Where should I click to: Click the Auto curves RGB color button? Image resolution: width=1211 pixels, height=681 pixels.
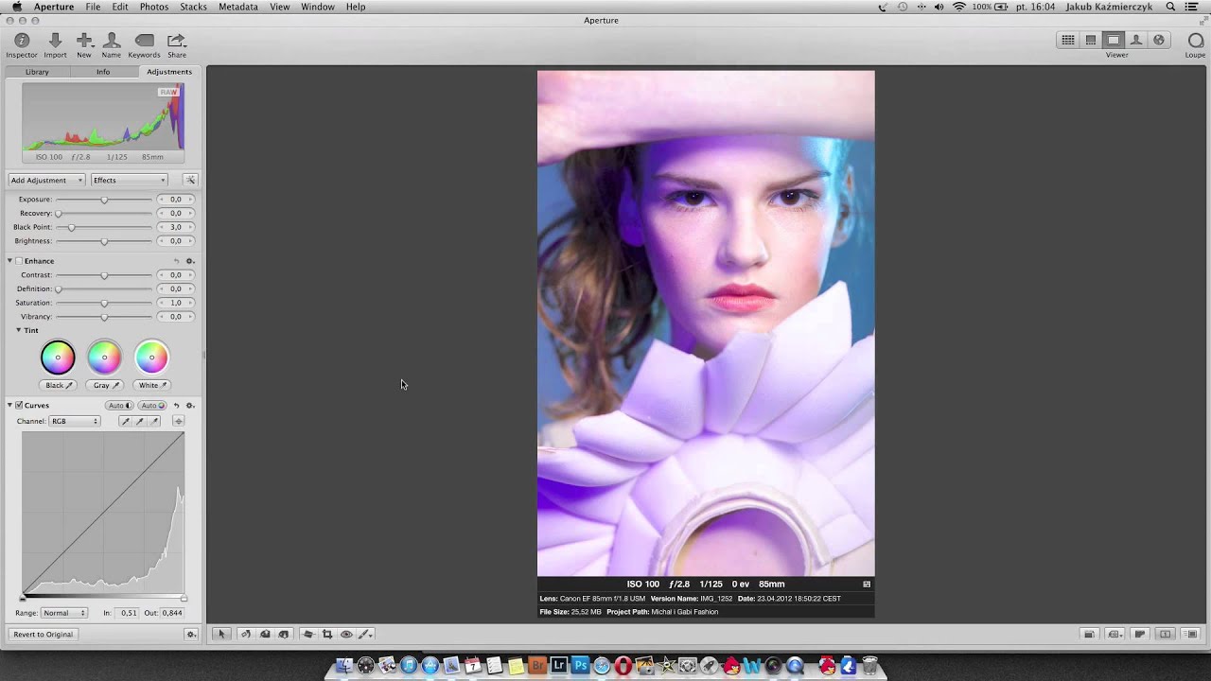tap(152, 406)
